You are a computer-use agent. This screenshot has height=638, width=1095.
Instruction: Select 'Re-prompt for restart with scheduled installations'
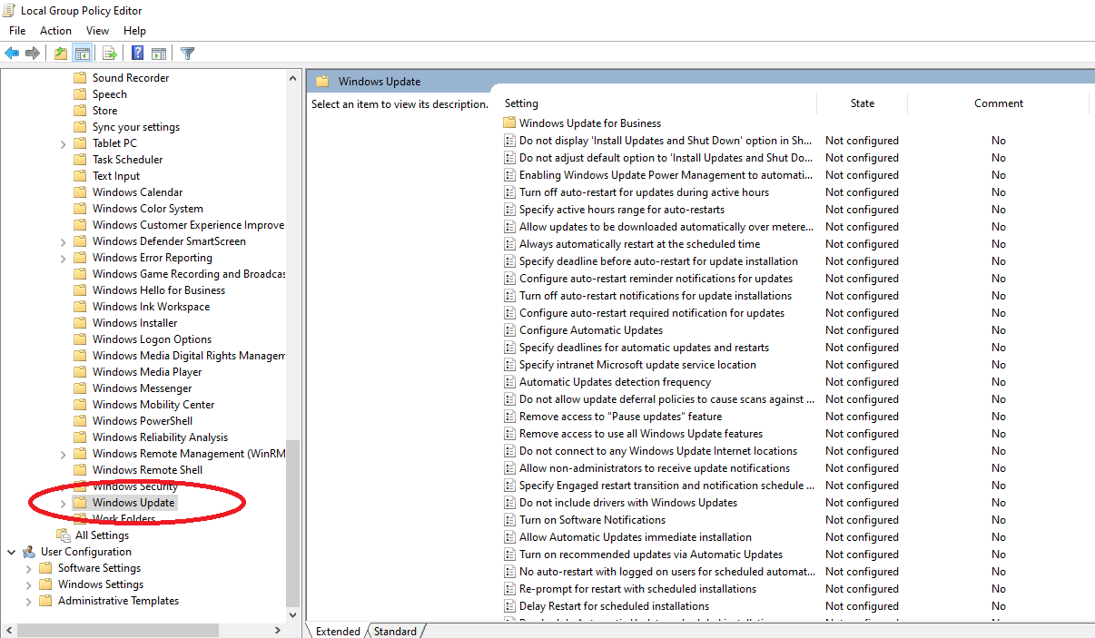point(637,589)
